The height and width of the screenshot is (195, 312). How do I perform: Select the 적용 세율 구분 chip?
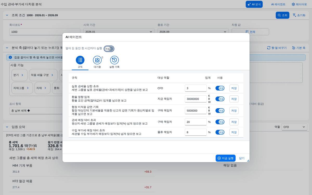tap(43, 75)
